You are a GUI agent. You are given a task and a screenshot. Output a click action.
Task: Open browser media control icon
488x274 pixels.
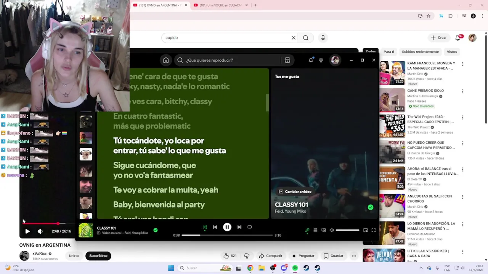pos(464,16)
